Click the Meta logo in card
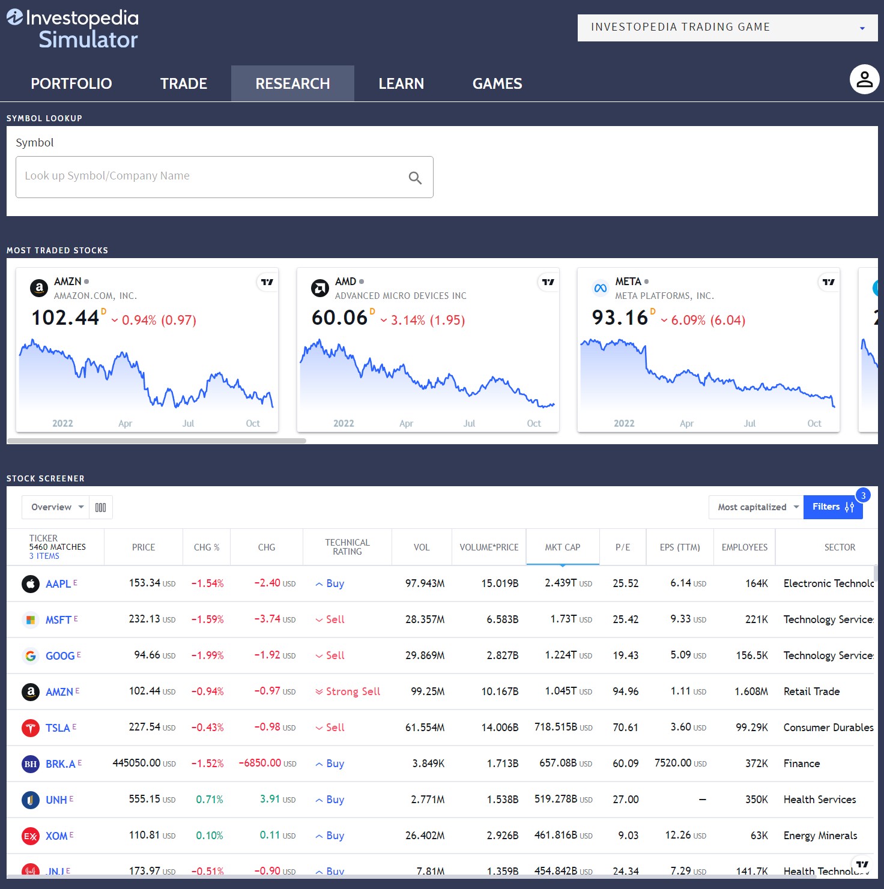 coord(601,288)
